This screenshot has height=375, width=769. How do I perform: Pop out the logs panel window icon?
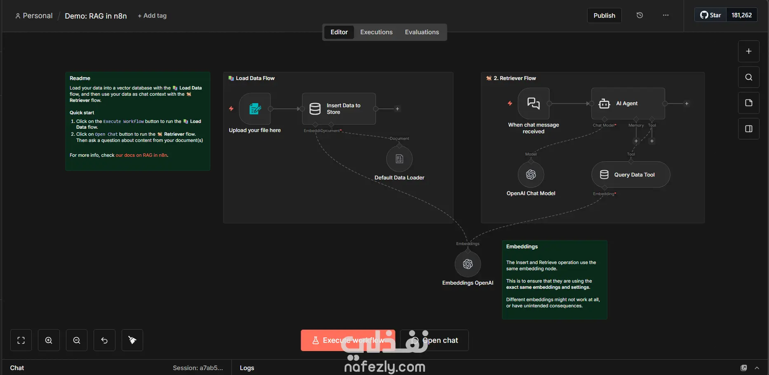click(743, 368)
